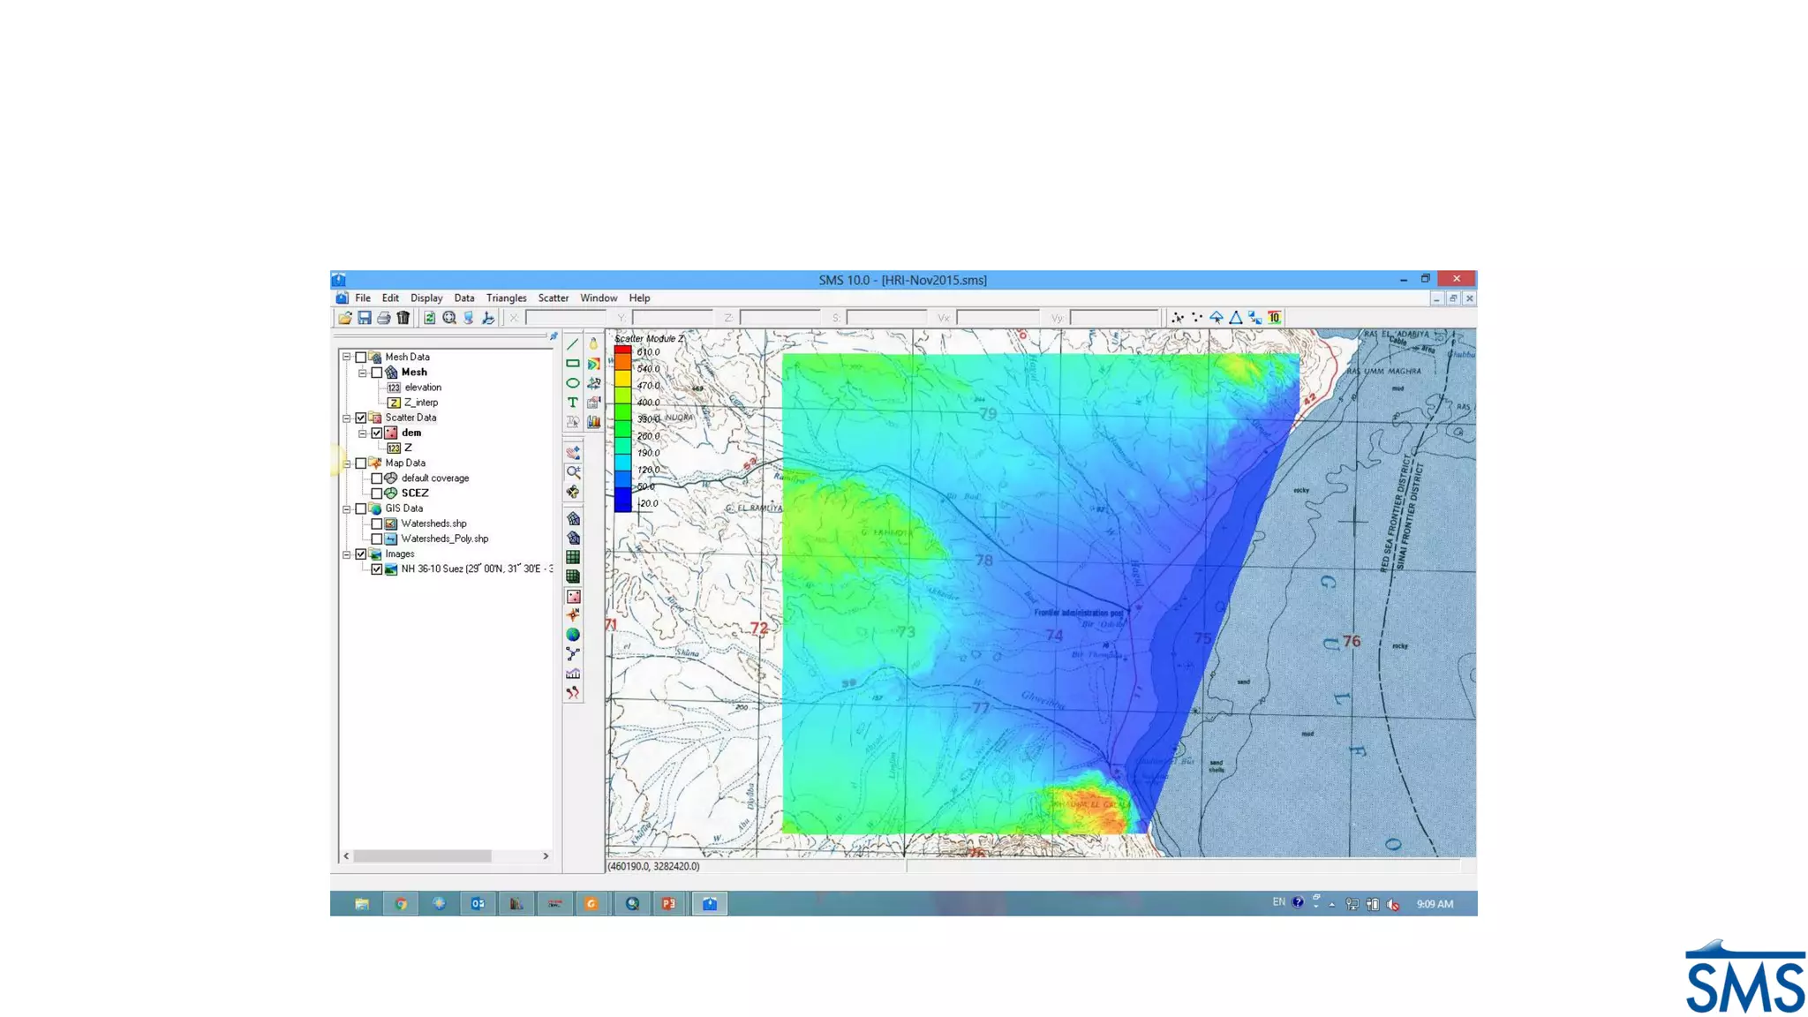The height and width of the screenshot is (1017, 1808).
Task: Open the Scatter menu
Action: 554,298
